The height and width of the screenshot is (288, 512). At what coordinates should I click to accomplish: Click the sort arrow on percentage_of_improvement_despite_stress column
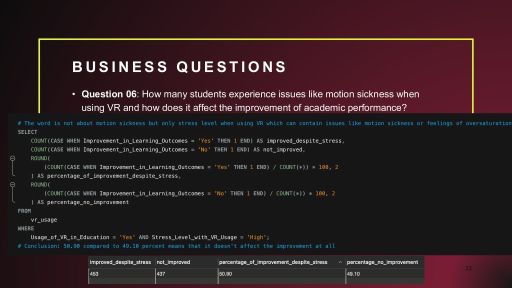340,262
